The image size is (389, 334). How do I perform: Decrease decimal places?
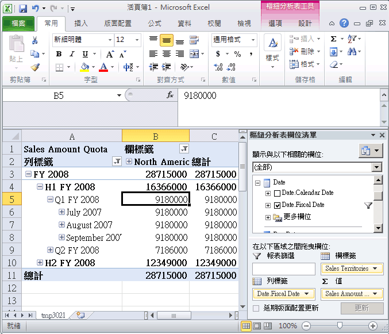(231, 67)
